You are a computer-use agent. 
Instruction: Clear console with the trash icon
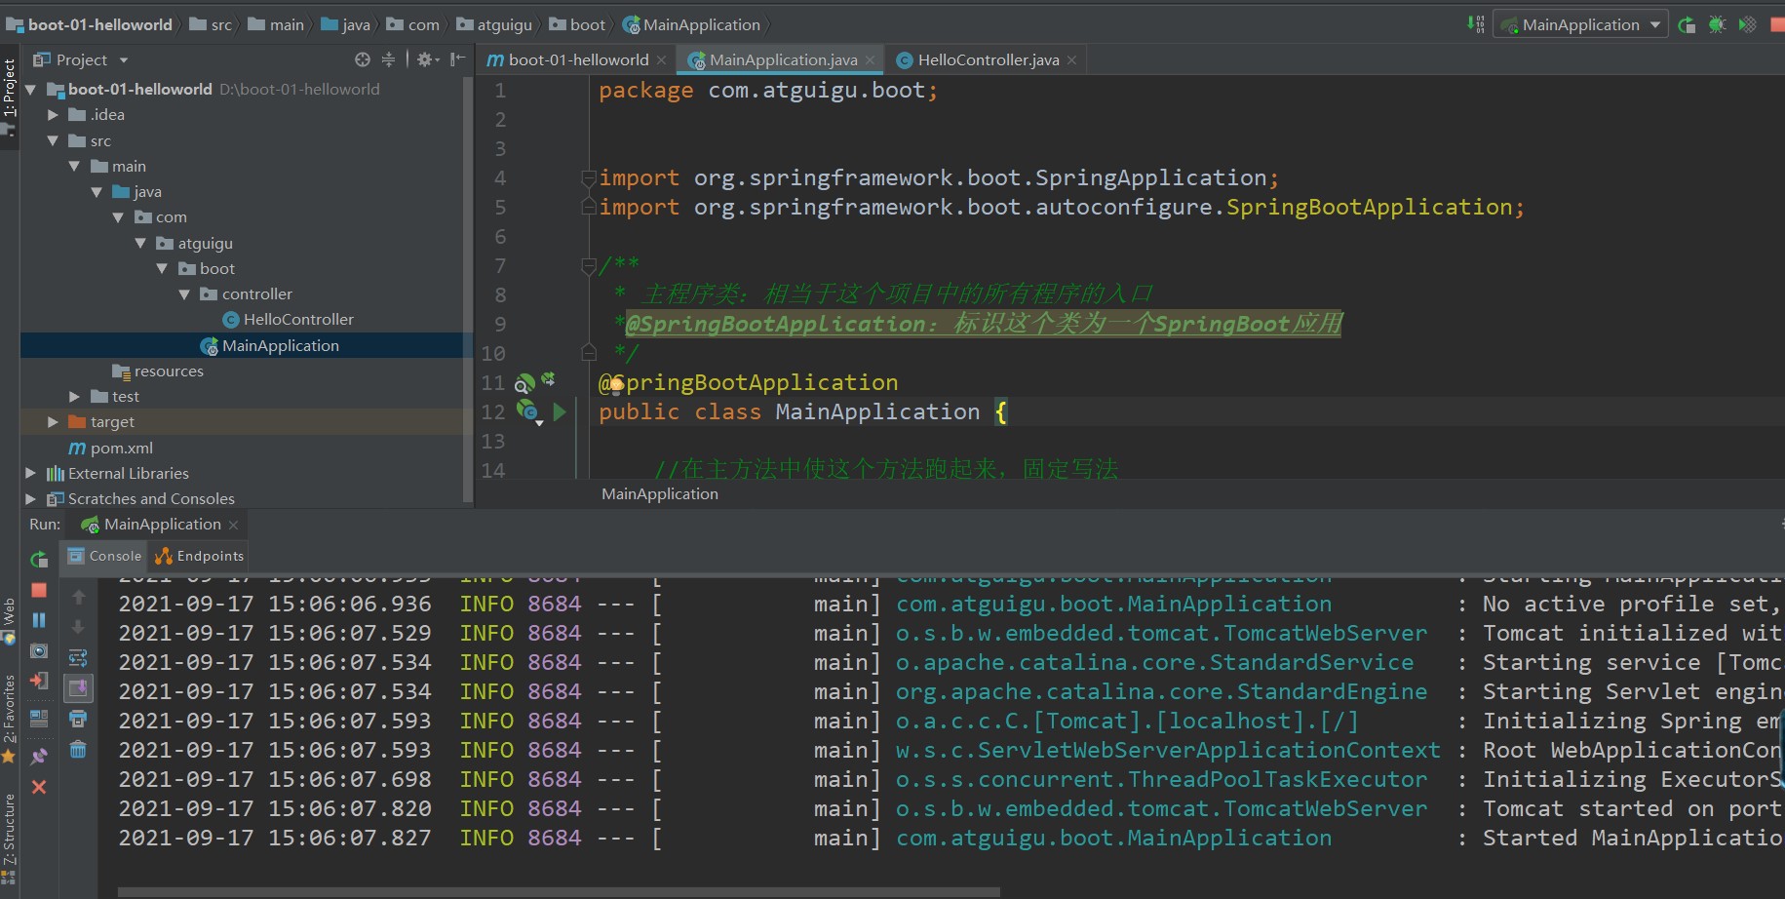point(78,749)
